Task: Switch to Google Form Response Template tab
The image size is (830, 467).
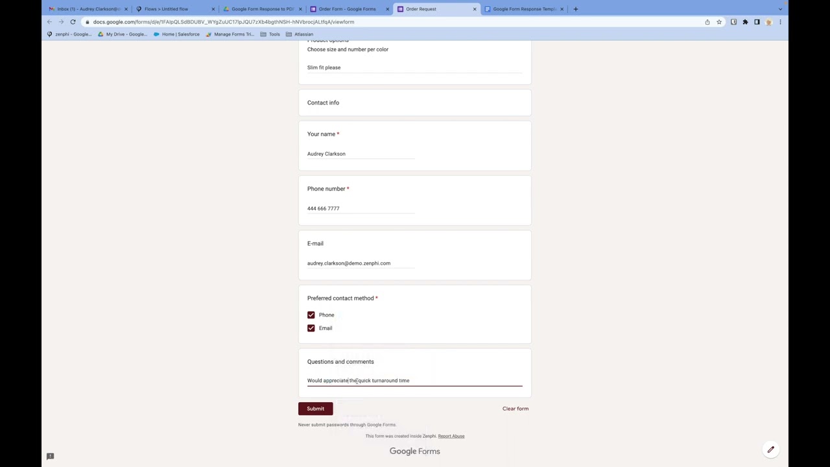Action: (524, 9)
